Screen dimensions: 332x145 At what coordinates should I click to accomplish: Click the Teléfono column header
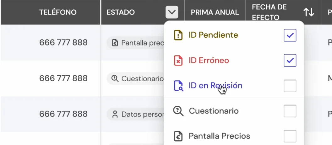pyautogui.click(x=58, y=12)
